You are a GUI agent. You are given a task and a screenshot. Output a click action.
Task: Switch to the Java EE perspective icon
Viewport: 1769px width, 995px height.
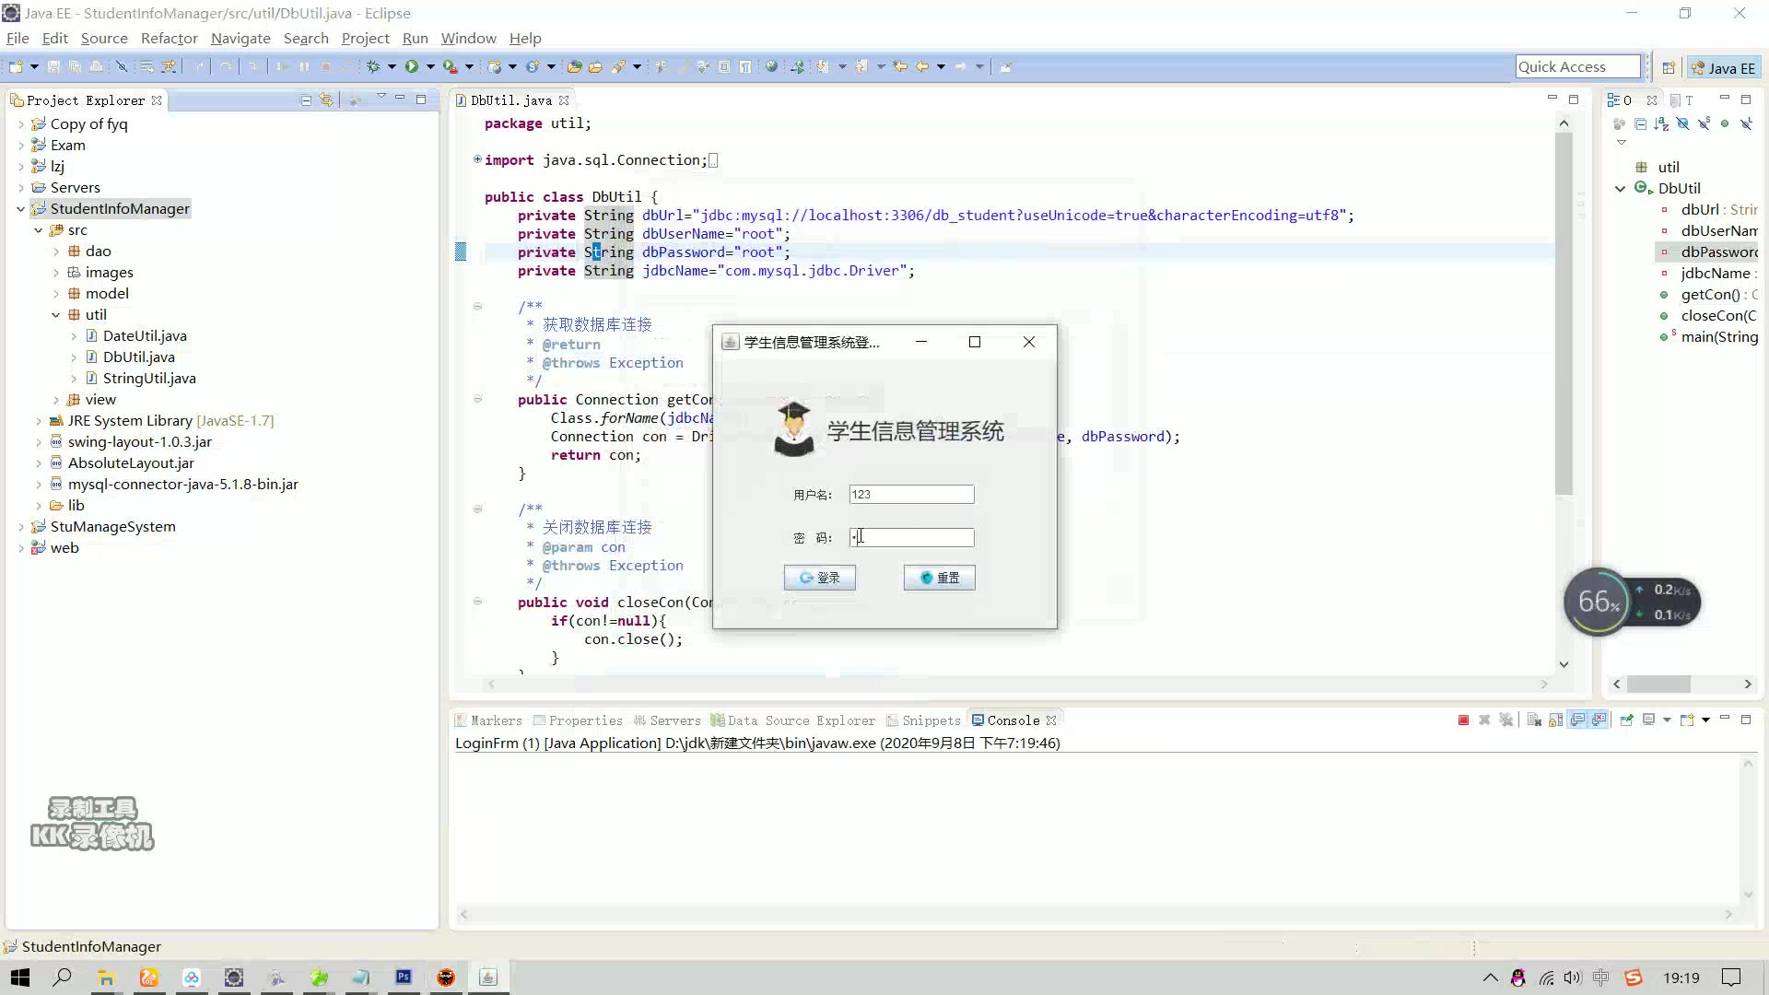coord(1721,66)
